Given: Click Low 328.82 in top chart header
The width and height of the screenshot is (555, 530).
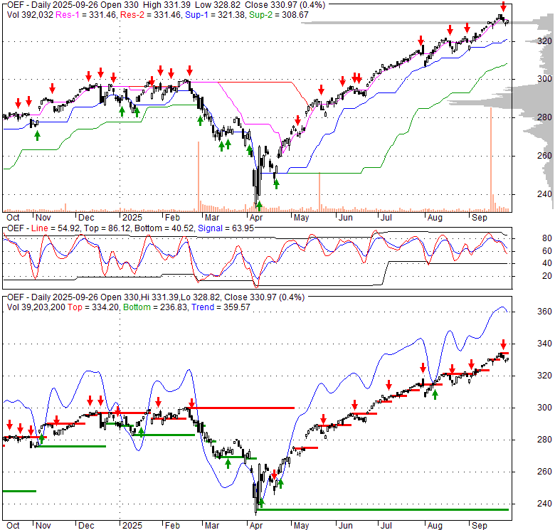Looking at the screenshot, I should (216, 5).
